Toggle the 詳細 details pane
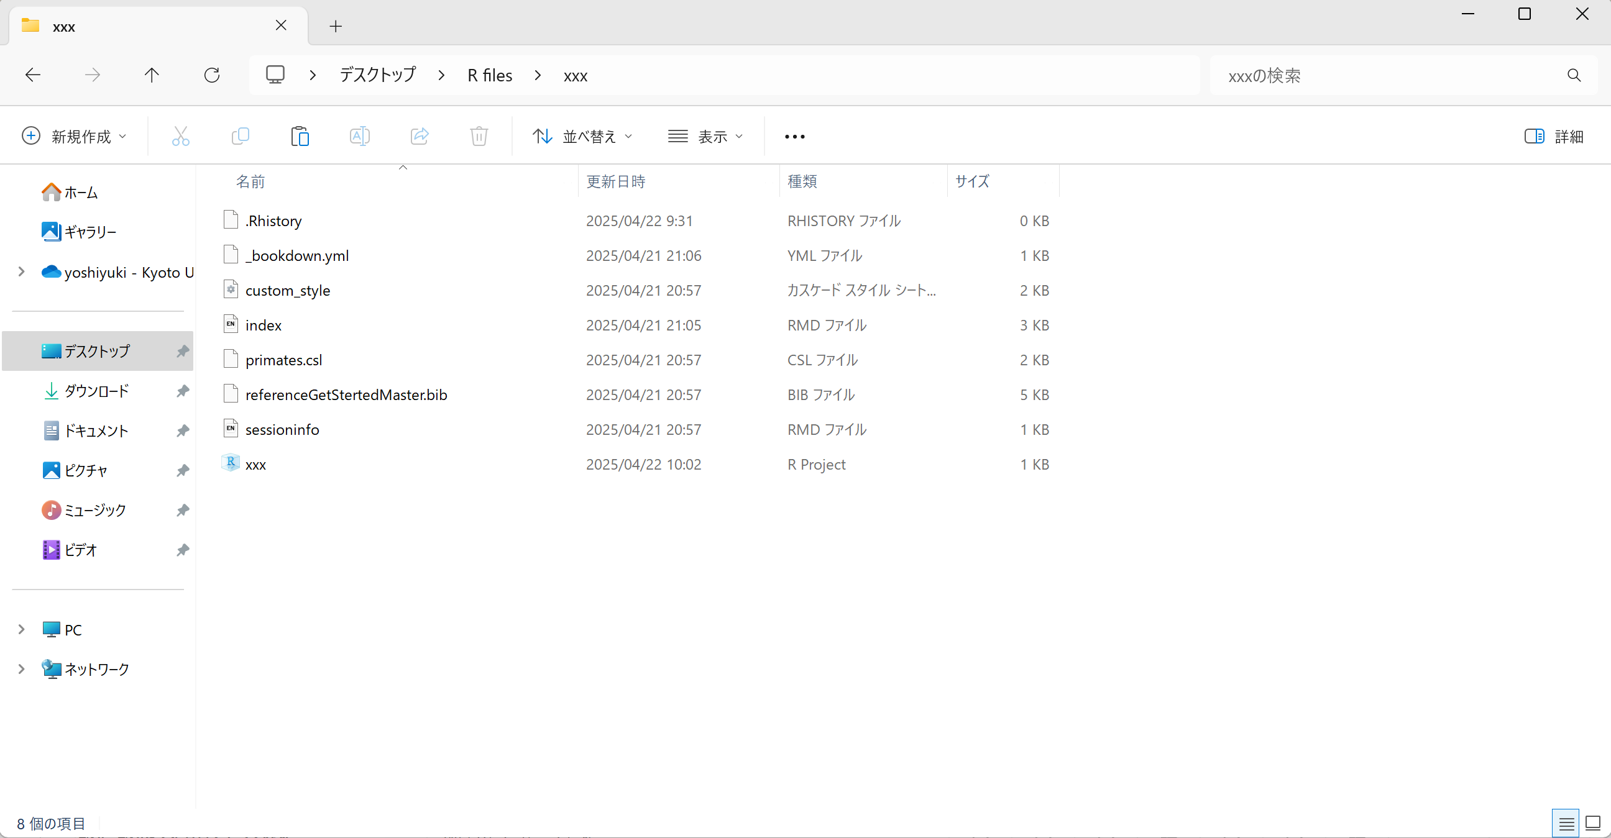Screen dimensions: 1611x838 pos(1553,136)
